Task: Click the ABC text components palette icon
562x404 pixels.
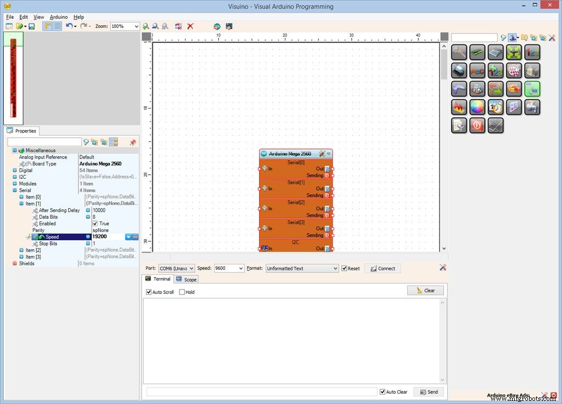Action: [477, 70]
